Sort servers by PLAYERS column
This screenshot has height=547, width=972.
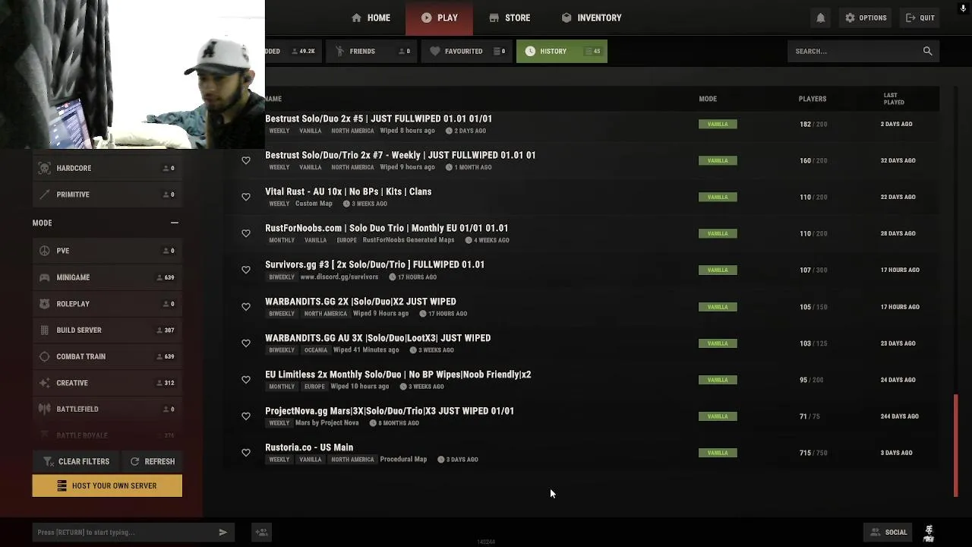pyautogui.click(x=813, y=99)
